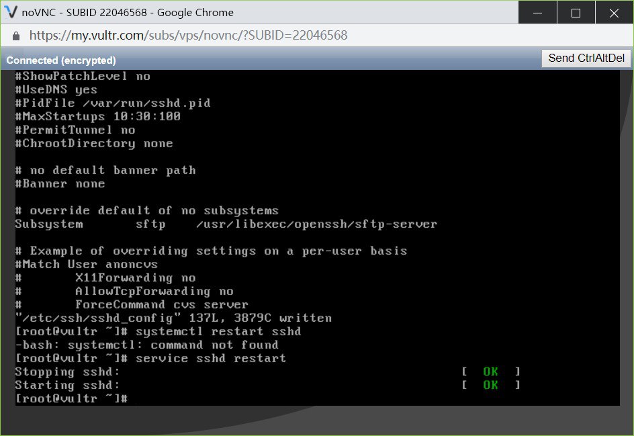
Task: Select the my.vultr.com URL address text
Action: 188,36
